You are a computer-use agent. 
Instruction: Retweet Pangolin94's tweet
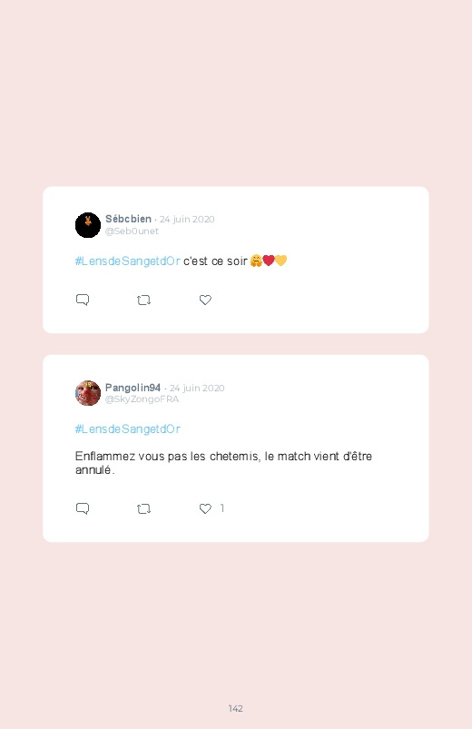[x=143, y=509]
